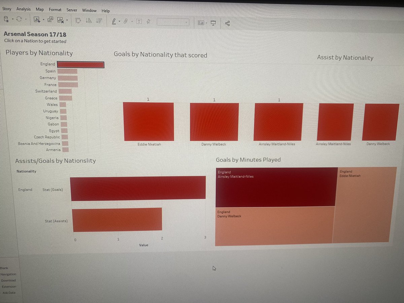Select the Download dashboard object
Image resolution: width=404 pixels, height=303 pixels.
point(8,280)
